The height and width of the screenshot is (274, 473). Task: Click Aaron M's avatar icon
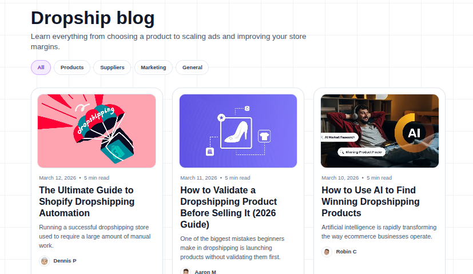pos(186,272)
